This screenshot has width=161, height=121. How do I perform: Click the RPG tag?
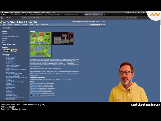coord(4,45)
